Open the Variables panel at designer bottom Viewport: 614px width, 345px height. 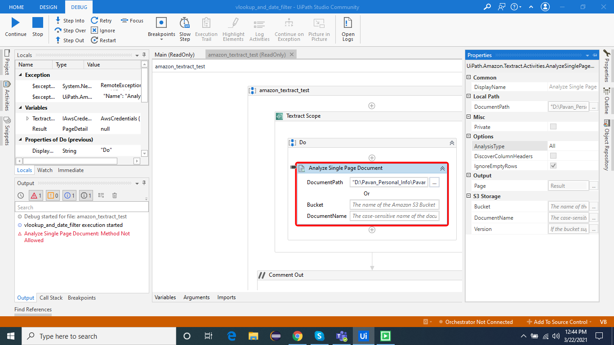click(165, 297)
